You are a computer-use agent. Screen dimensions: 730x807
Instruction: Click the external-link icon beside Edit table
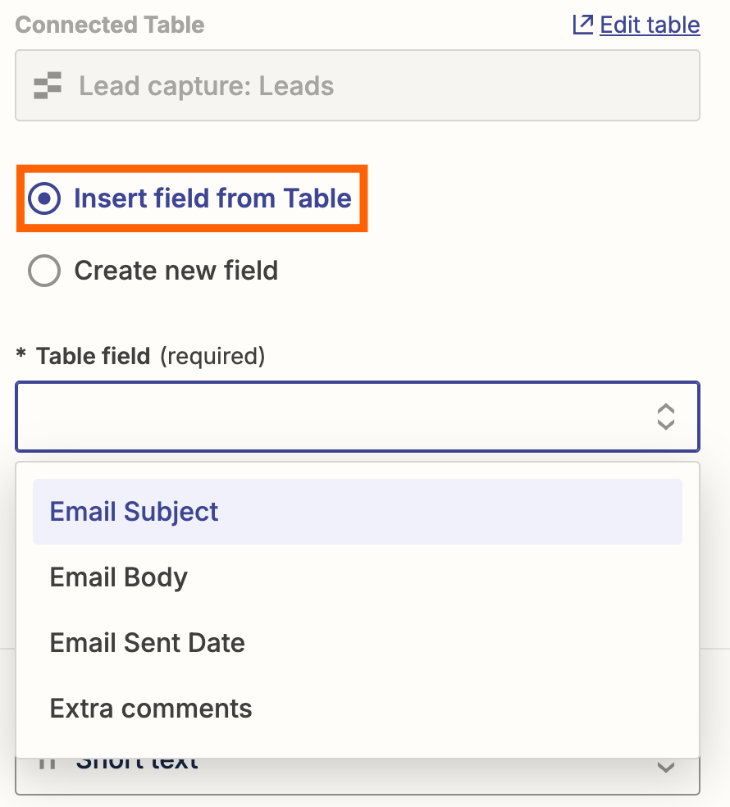(582, 25)
